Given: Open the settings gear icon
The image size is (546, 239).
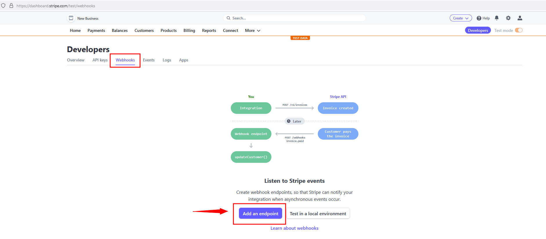Looking at the screenshot, I should (x=508, y=18).
